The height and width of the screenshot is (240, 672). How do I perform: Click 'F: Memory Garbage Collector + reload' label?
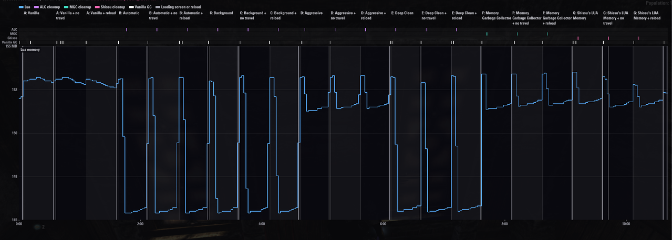click(557, 18)
